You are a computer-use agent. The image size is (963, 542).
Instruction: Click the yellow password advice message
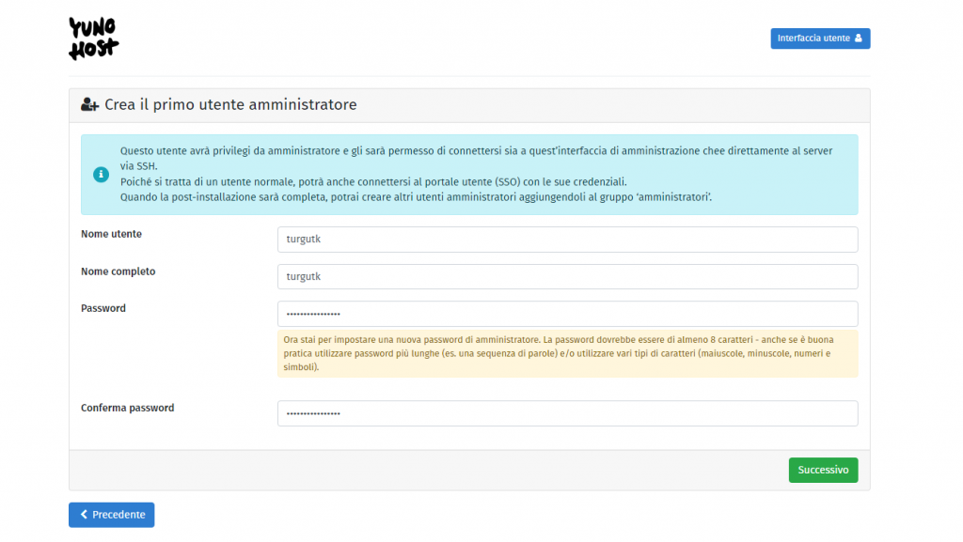[x=567, y=353]
